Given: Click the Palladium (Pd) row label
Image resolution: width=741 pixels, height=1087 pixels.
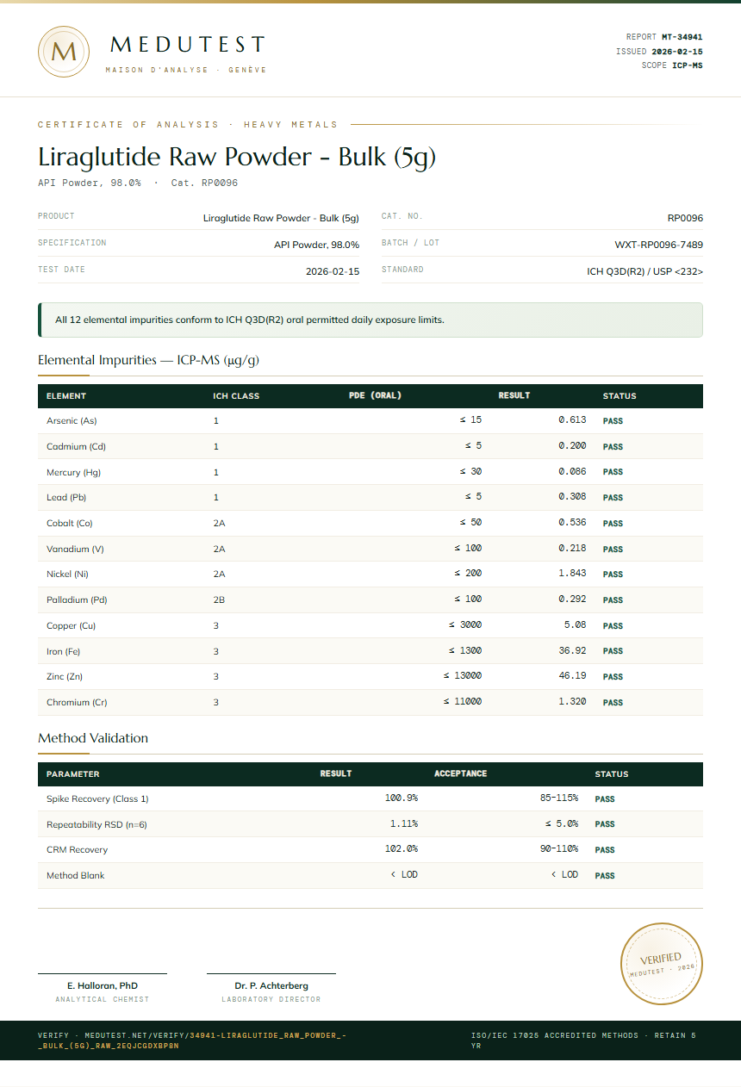Looking at the screenshot, I should point(77,600).
